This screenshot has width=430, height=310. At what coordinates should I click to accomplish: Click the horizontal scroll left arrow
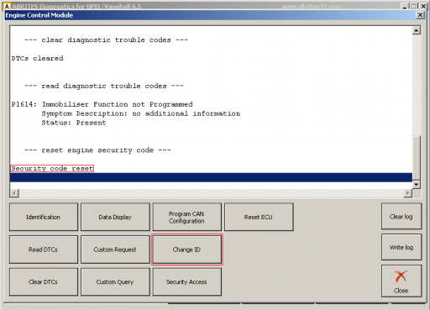tap(14, 193)
